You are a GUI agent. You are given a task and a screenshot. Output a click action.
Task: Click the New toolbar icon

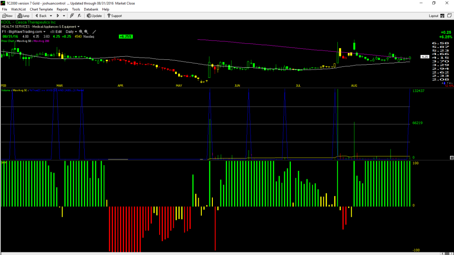coord(7,16)
